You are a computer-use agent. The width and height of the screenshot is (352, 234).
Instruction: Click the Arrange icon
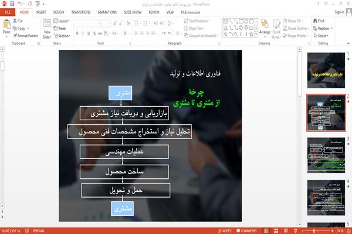pos(265,24)
